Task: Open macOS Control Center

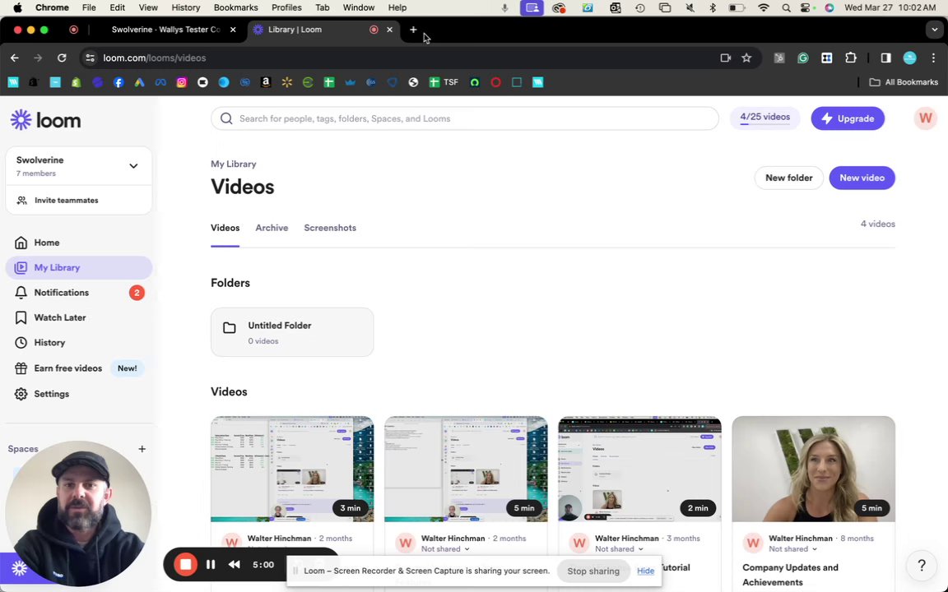Action: [806, 8]
